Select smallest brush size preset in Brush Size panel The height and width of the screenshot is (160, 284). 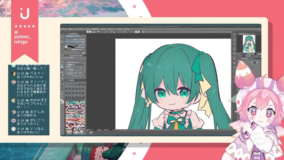tap(66, 85)
